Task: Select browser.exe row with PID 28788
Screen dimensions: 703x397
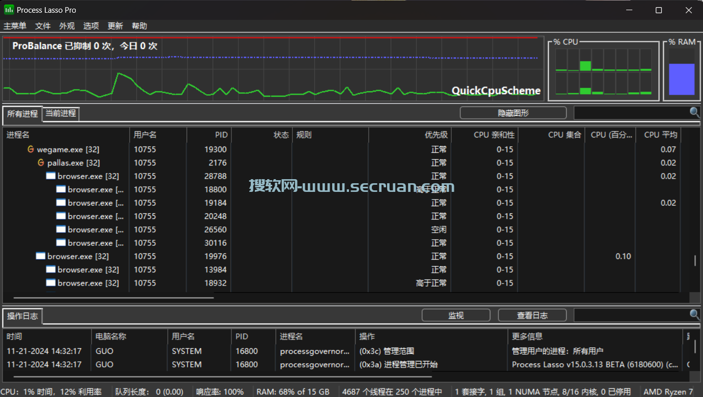Action: pos(341,176)
